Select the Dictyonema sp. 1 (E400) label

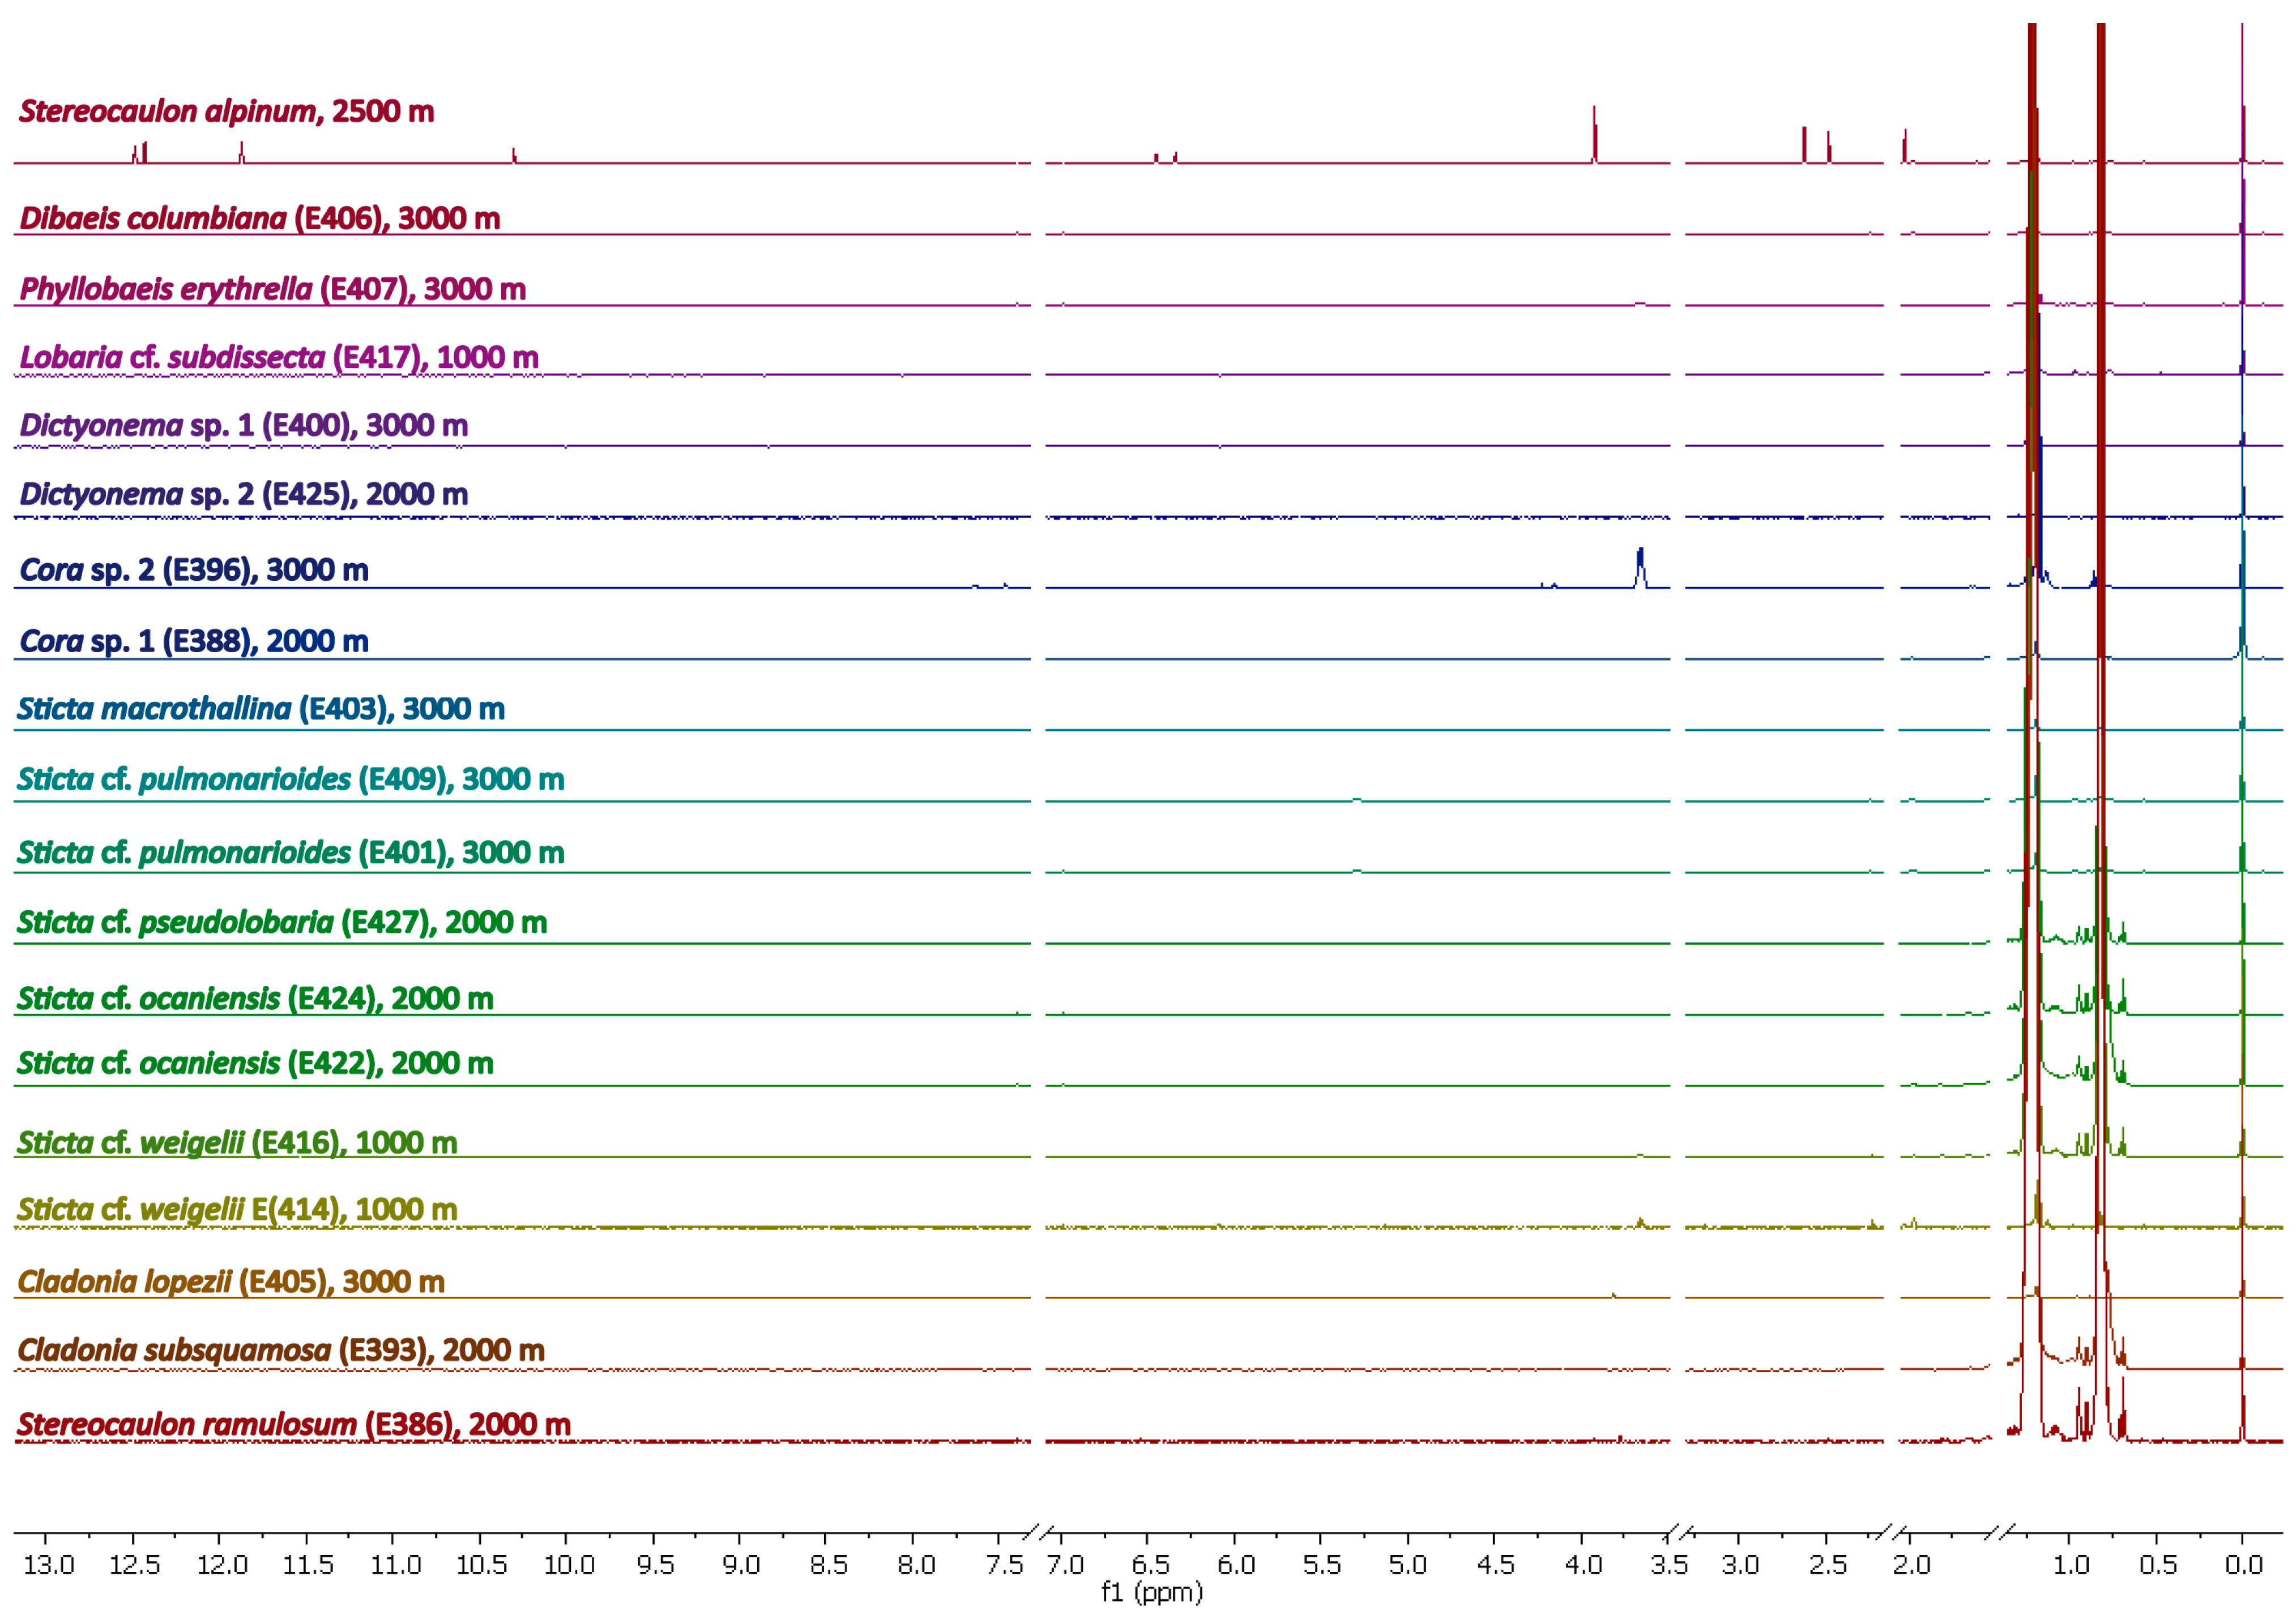(244, 426)
